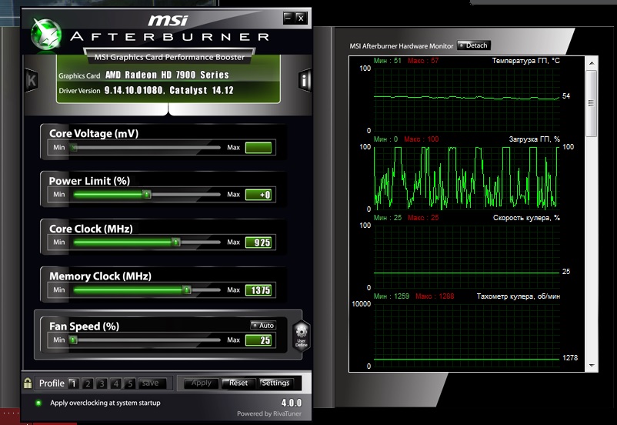Click the monitor scrollbar up arrow

coord(592,63)
